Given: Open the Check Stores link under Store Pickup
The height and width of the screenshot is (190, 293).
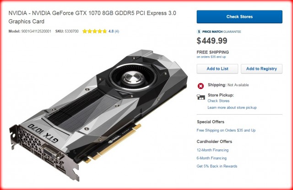Looking at the screenshot, I should [218, 101].
